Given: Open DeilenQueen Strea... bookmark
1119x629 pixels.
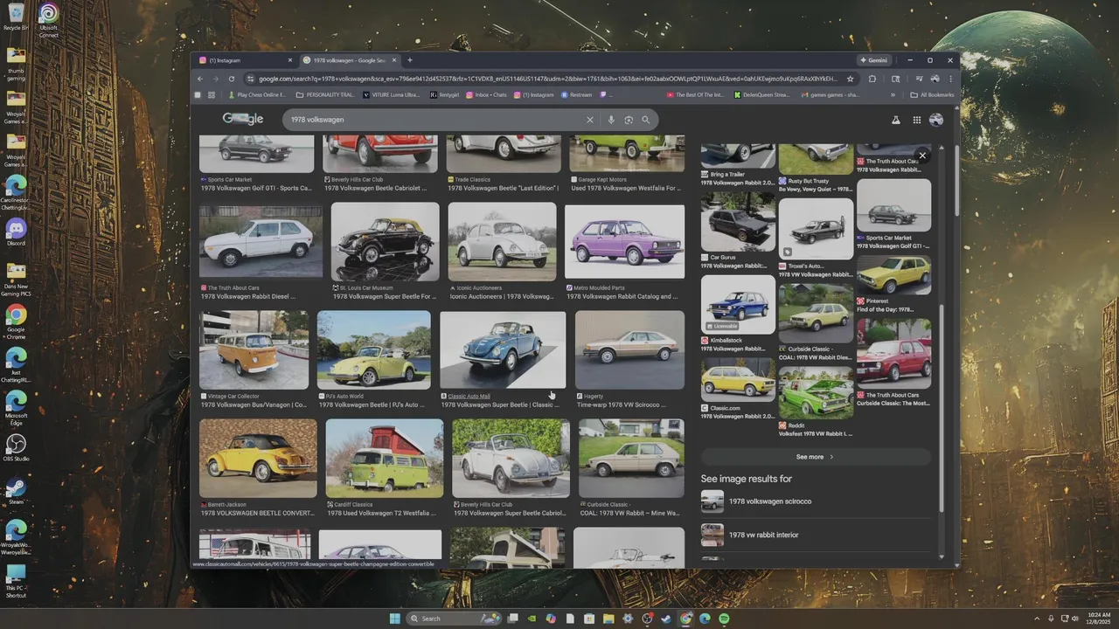Looking at the screenshot, I should tap(761, 94).
